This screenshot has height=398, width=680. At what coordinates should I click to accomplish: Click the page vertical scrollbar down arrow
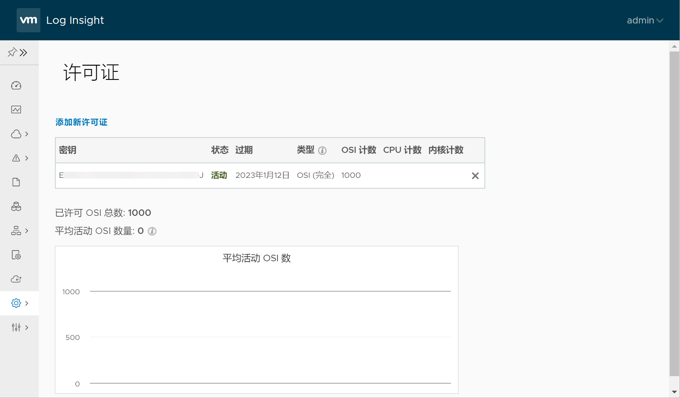point(674,392)
